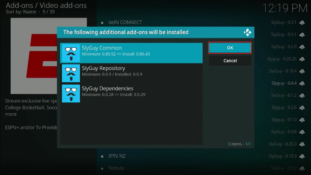
Task: Open the IPTV NZ add-on entry
Action: click(117, 156)
